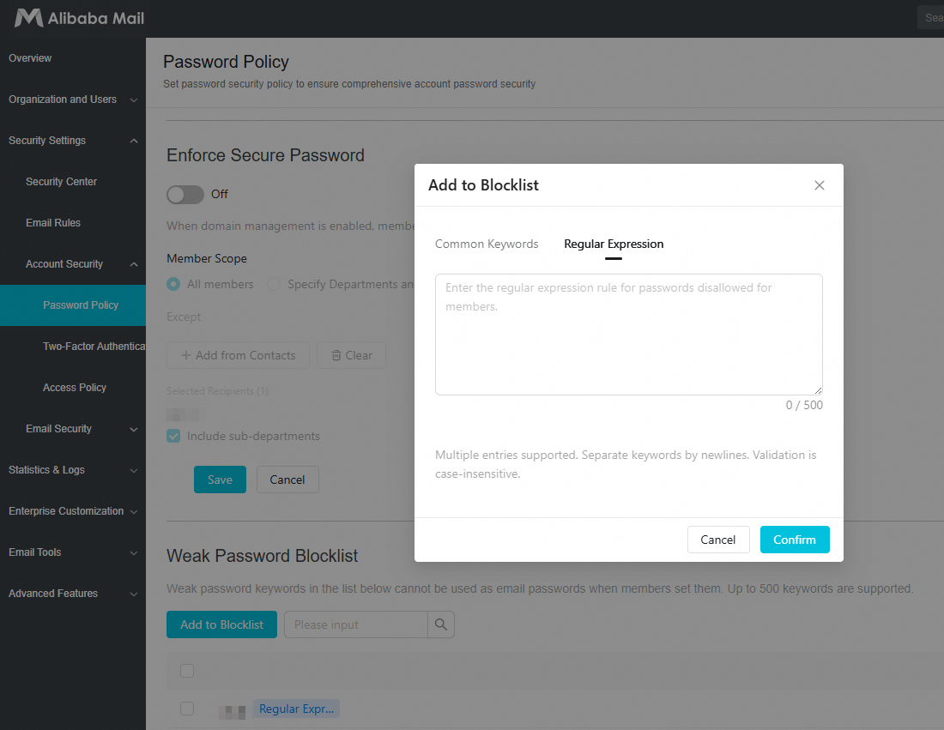The image size is (944, 730).
Task: Switch to the Common Keywords tab
Action: coord(487,244)
